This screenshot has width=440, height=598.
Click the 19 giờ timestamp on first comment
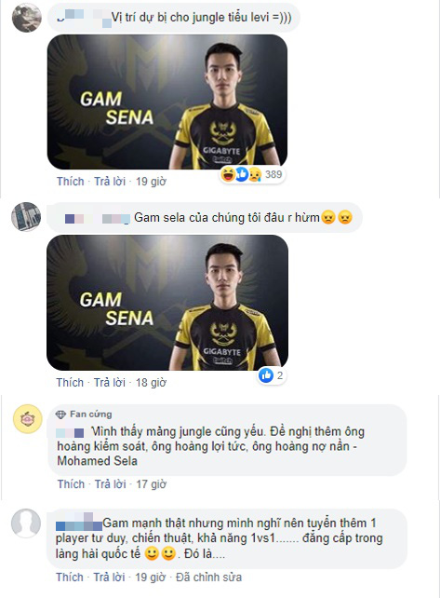click(151, 181)
